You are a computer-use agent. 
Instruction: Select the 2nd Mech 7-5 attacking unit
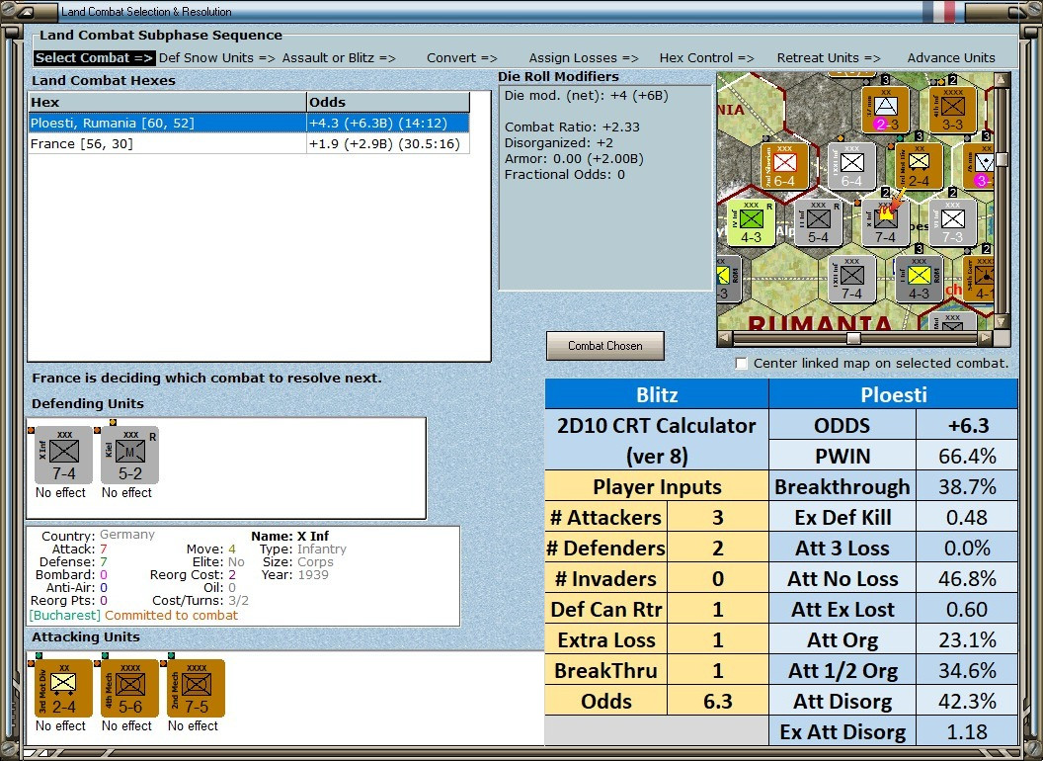point(195,688)
